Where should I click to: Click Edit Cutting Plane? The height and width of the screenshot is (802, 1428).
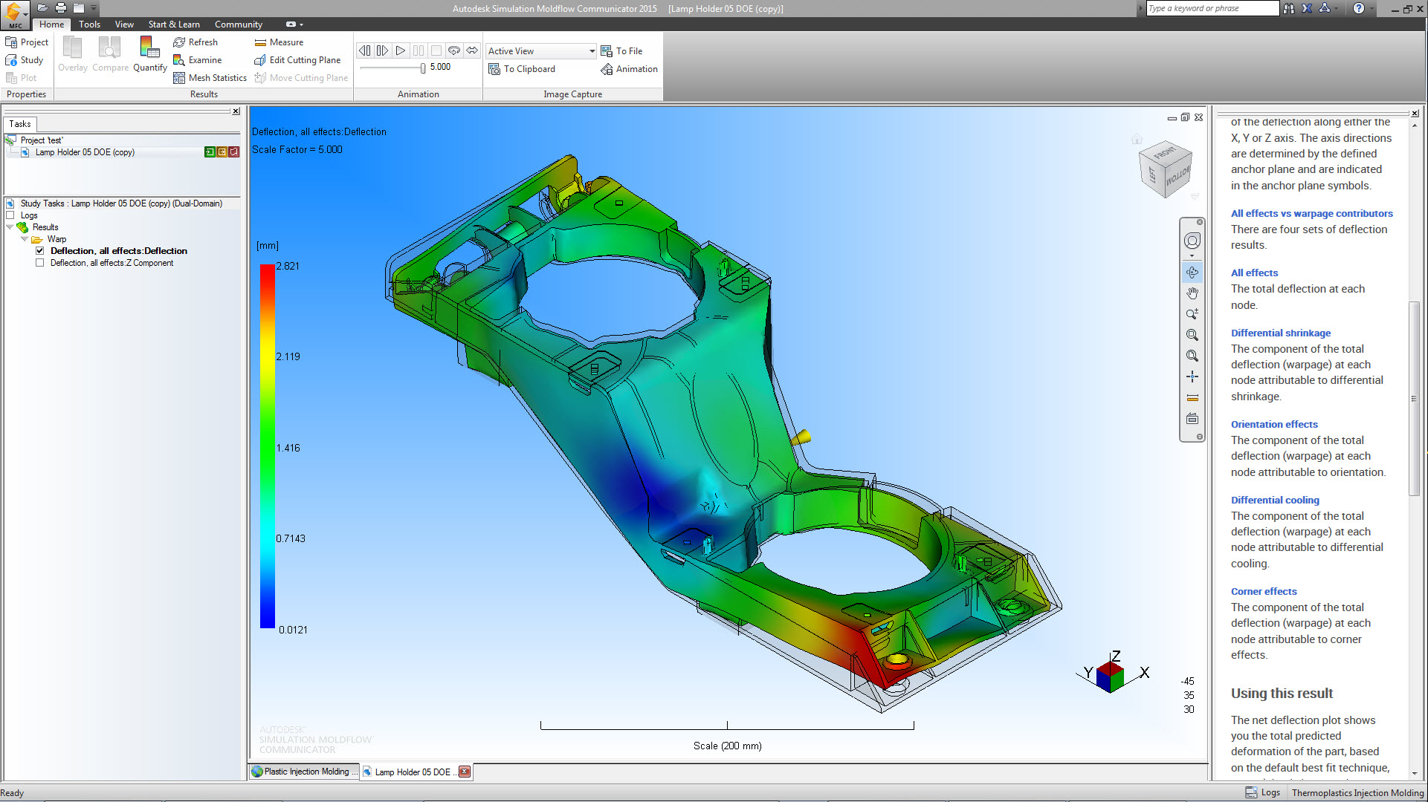(x=297, y=60)
